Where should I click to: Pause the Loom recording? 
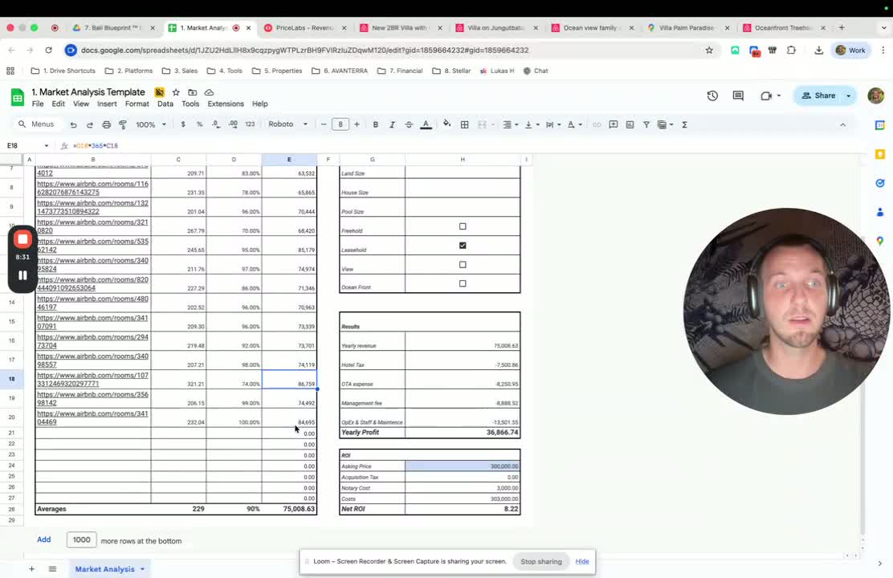tap(22, 275)
